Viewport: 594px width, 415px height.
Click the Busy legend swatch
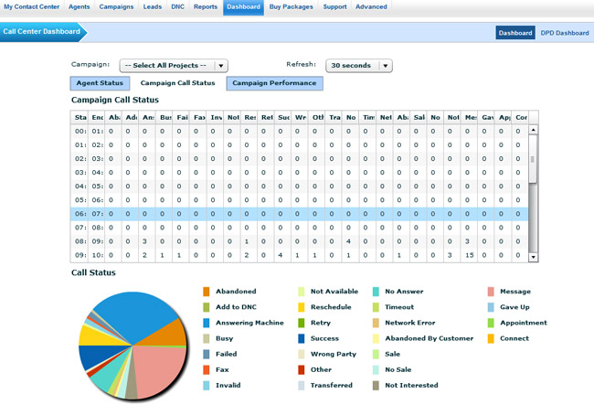pyautogui.click(x=207, y=338)
